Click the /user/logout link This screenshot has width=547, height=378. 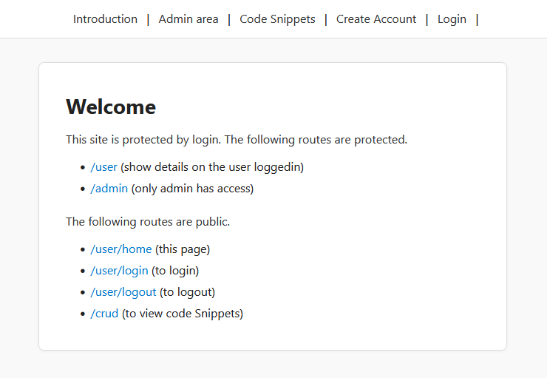point(123,292)
